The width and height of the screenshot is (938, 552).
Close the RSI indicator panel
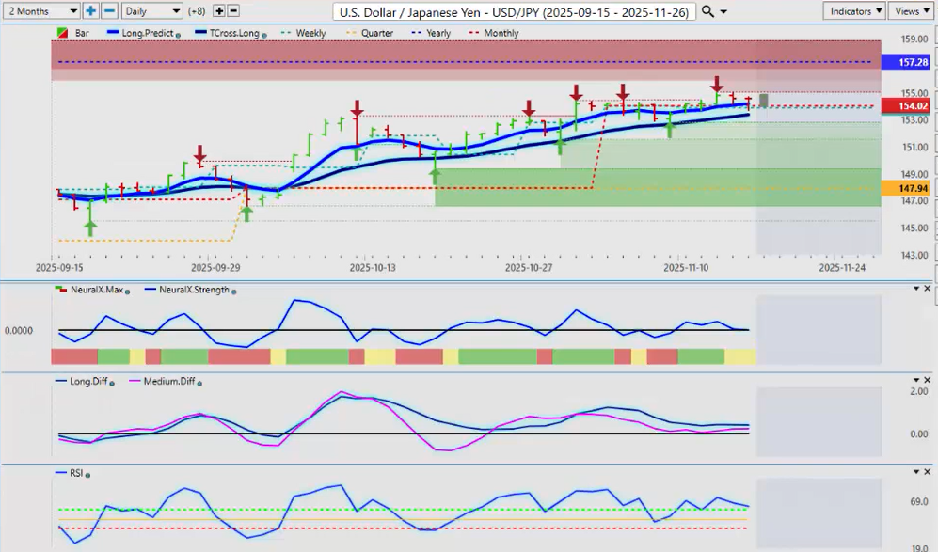[930, 471]
